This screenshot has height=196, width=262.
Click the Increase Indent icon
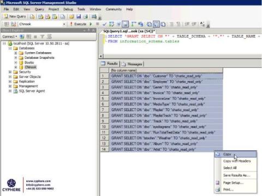click(x=194, y=24)
